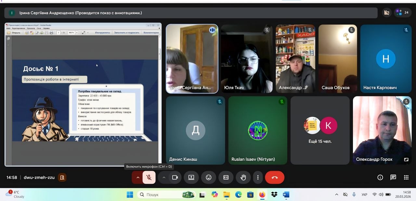The image size is (416, 201).
Task: Click the share screen (present now) icon
Action: [191, 177]
